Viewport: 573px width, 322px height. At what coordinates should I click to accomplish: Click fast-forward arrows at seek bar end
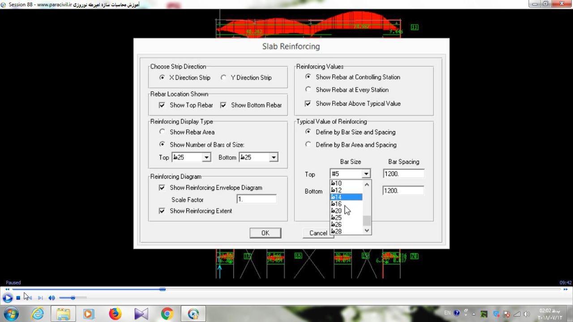566,289
